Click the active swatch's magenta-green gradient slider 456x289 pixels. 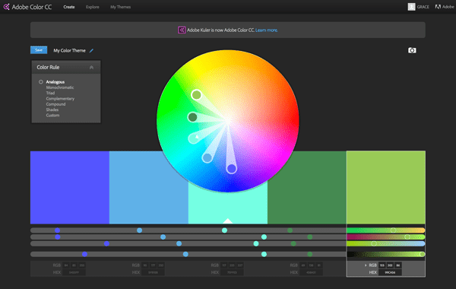pyautogui.click(x=386, y=237)
